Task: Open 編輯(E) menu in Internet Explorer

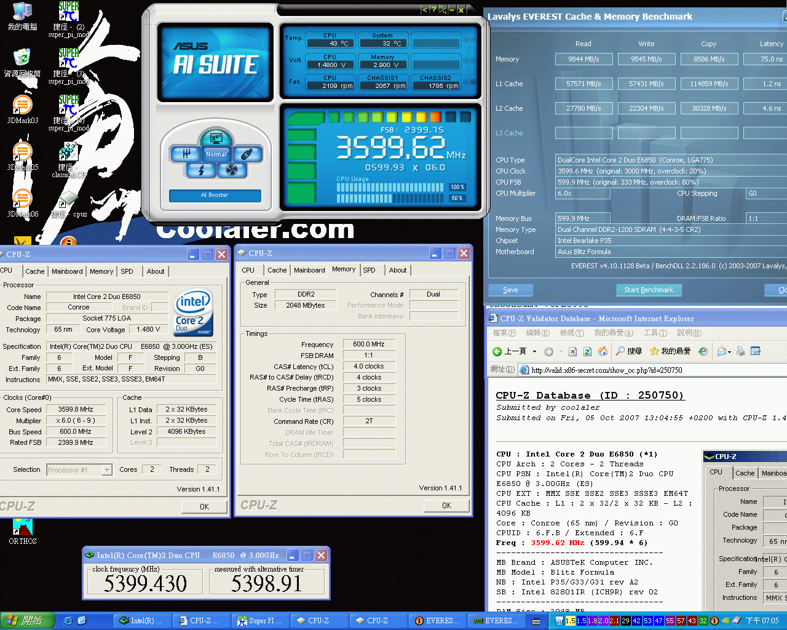Action: click(537, 333)
